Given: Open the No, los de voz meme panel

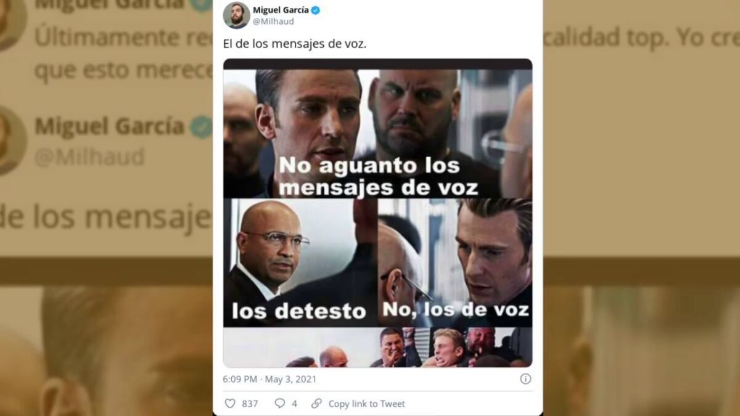Looking at the screenshot, I should click(455, 263).
